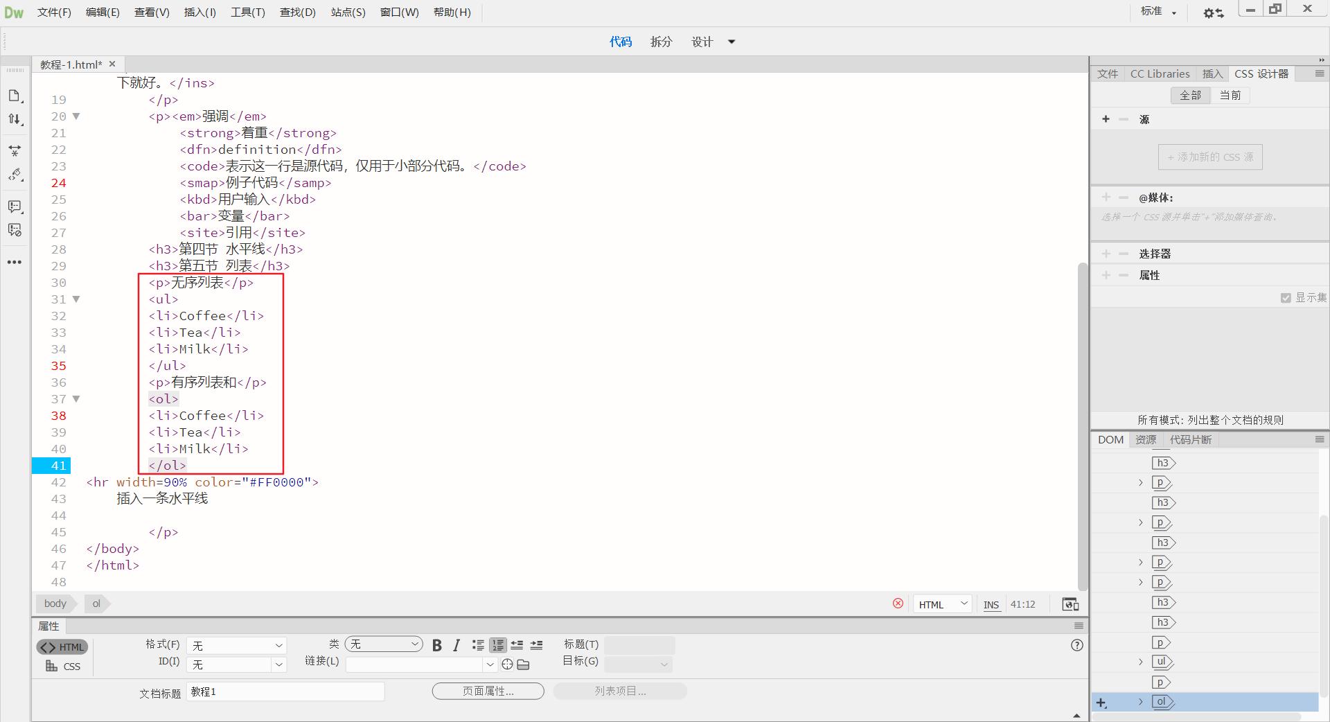Viewport: 1330px width, 722px height.
Task: Apply unordered list formatting icon
Action: (478, 645)
